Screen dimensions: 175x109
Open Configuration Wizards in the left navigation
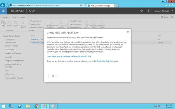pos(14,78)
